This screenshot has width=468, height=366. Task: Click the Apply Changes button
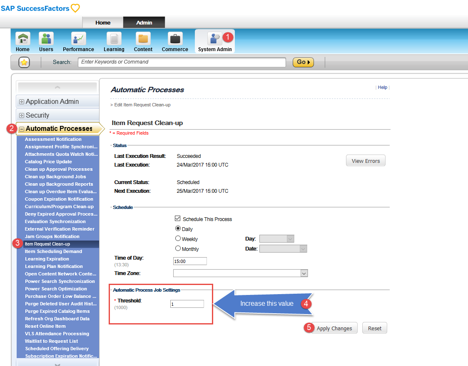(334, 328)
